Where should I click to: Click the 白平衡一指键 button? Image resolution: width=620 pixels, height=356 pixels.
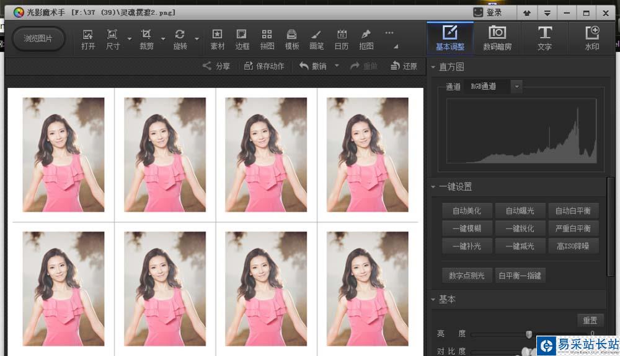(520, 276)
